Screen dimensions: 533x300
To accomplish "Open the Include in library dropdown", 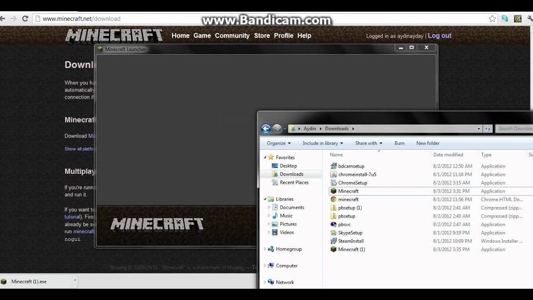I will (x=323, y=143).
